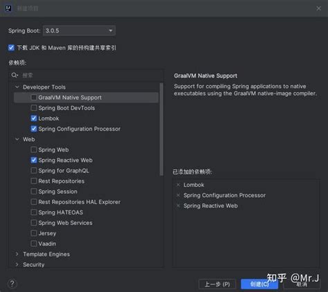Open the Spring Boot version dropdown
Viewport: 328px width, 292px height.
pyautogui.click(x=79, y=30)
